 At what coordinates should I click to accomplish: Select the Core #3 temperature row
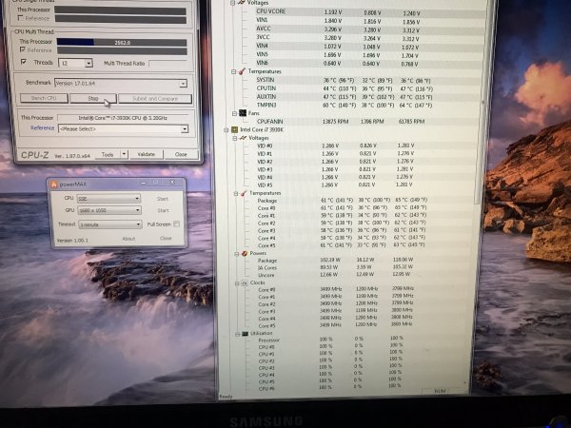coord(361,230)
